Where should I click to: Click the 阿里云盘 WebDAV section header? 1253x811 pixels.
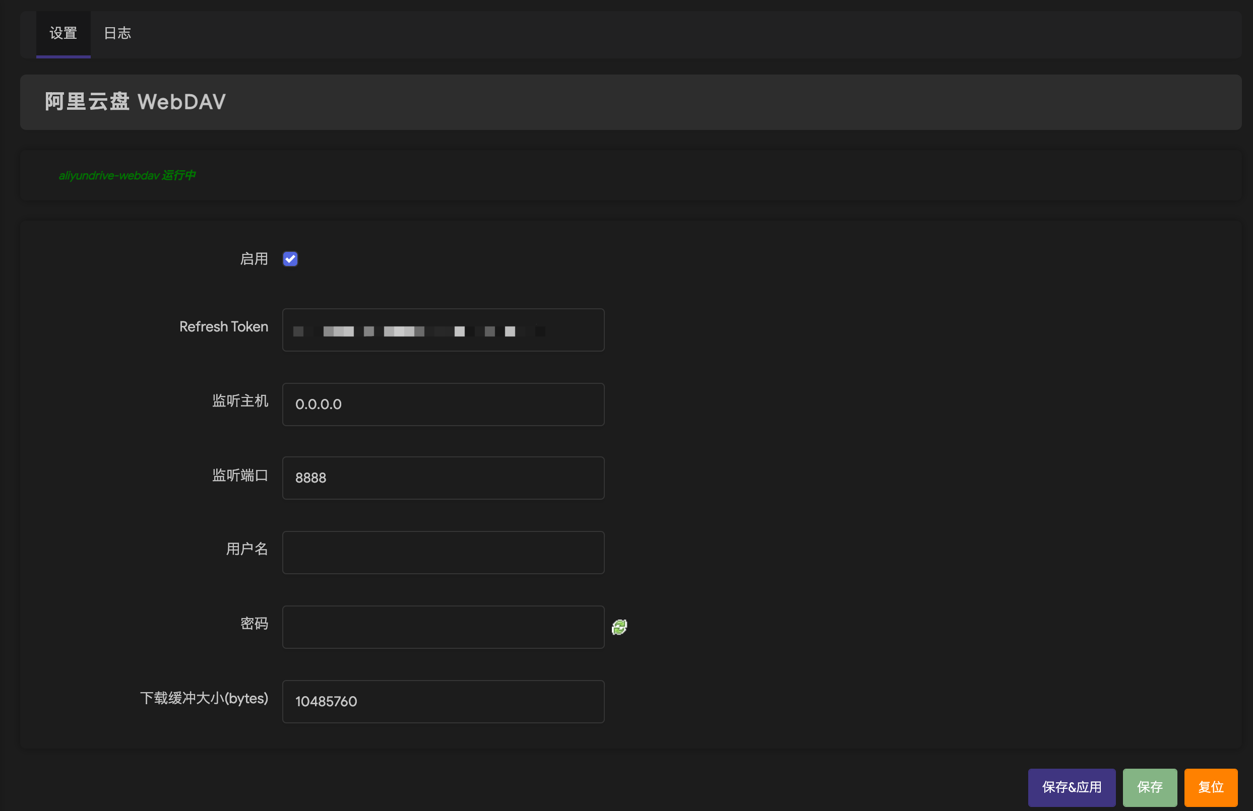[x=135, y=102]
